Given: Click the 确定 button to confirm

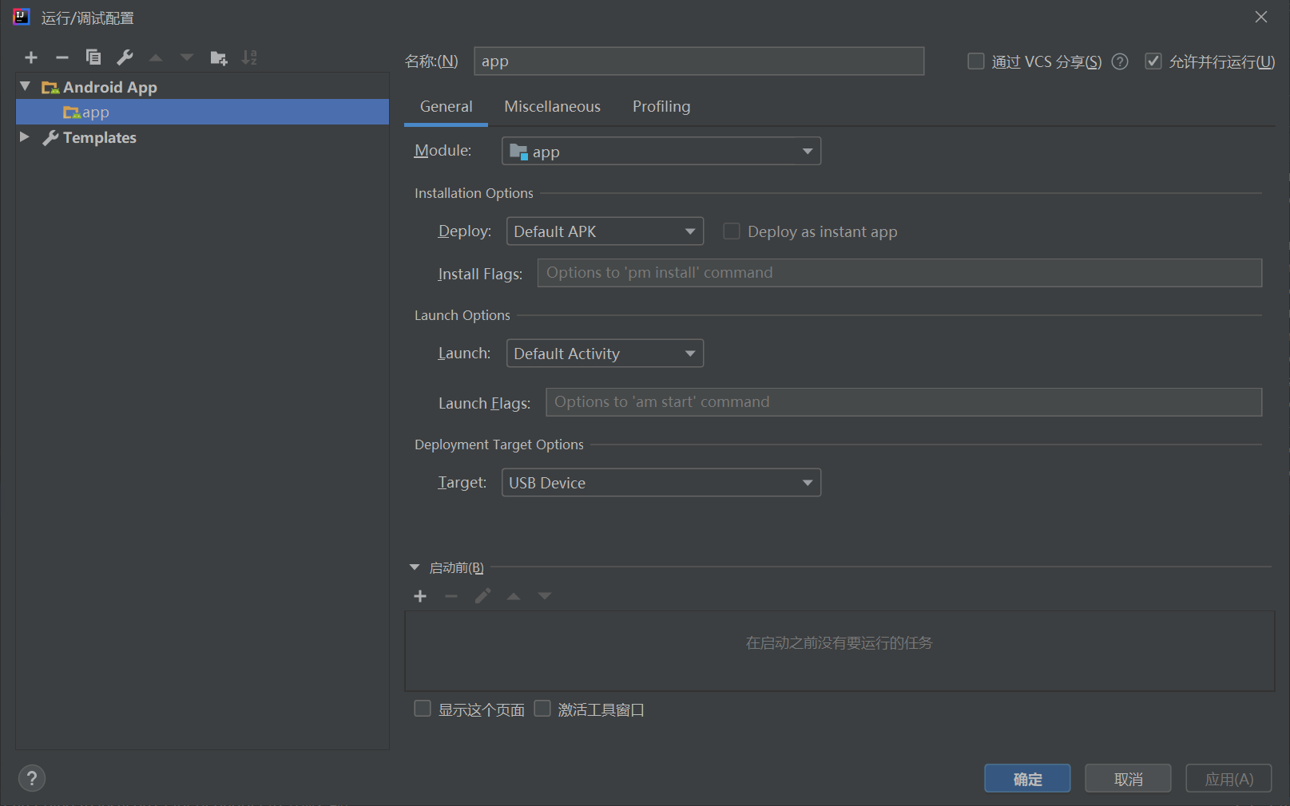Looking at the screenshot, I should [1027, 778].
